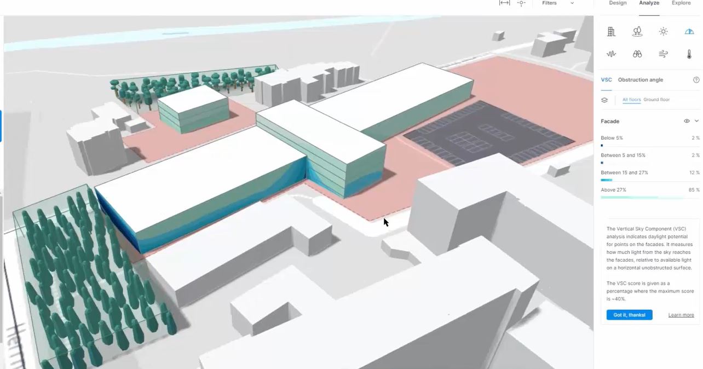Viewport: 703px width, 369px height.
Task: Switch to the Explore tab
Action: tap(681, 3)
